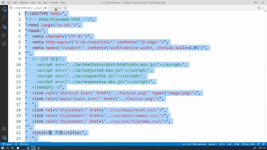Screen dimensions: 267x150
Task: Click unsaved dot on Untitled-1 tab
Action: point(45,8)
